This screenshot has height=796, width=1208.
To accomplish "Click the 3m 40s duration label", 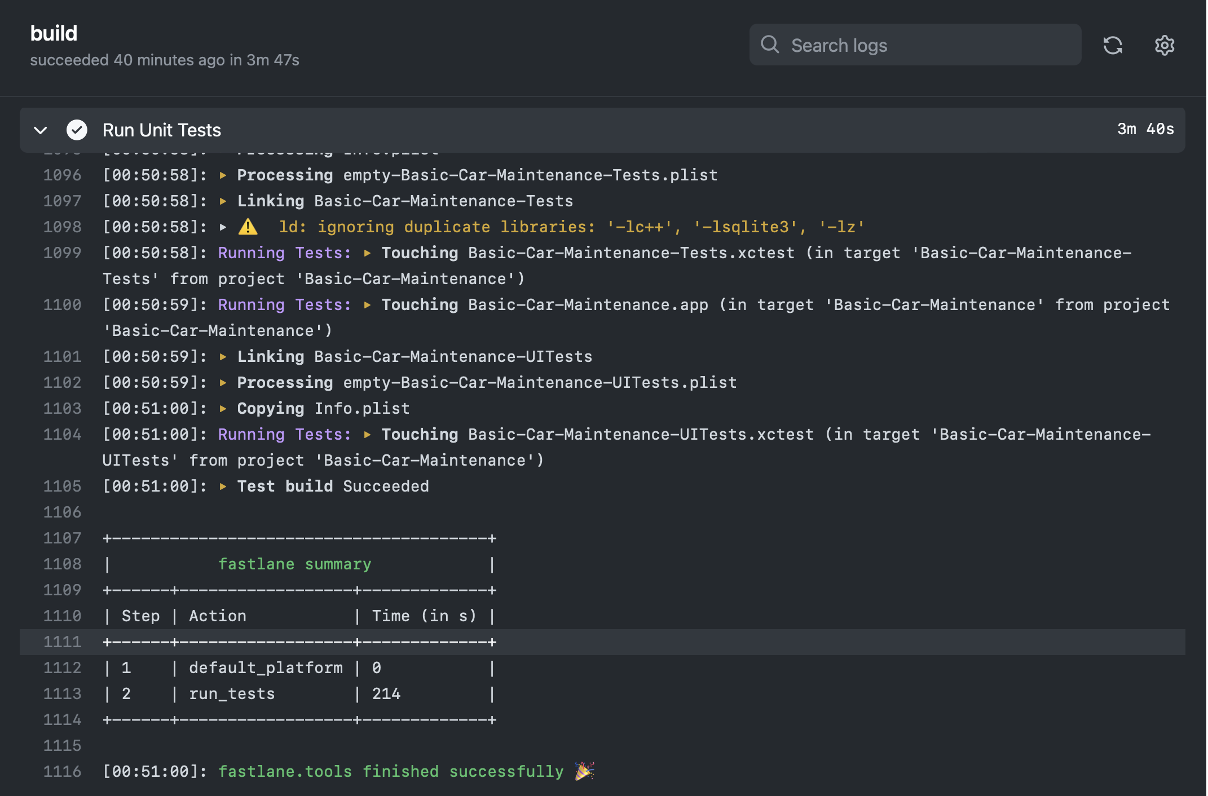I will coord(1145,129).
